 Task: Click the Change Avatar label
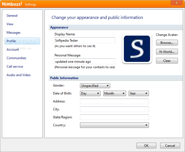(x=167, y=35)
